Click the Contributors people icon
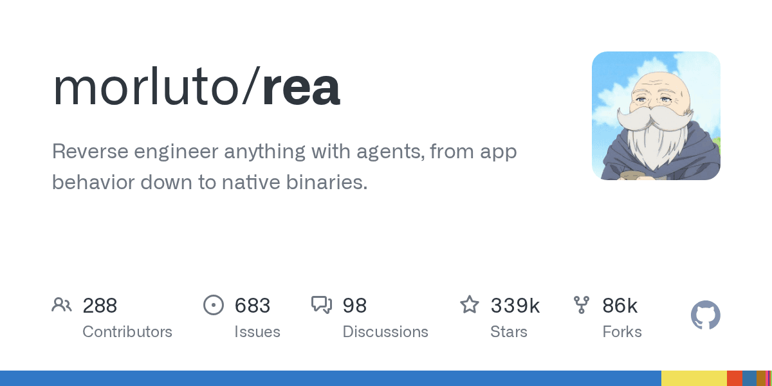 coord(62,305)
